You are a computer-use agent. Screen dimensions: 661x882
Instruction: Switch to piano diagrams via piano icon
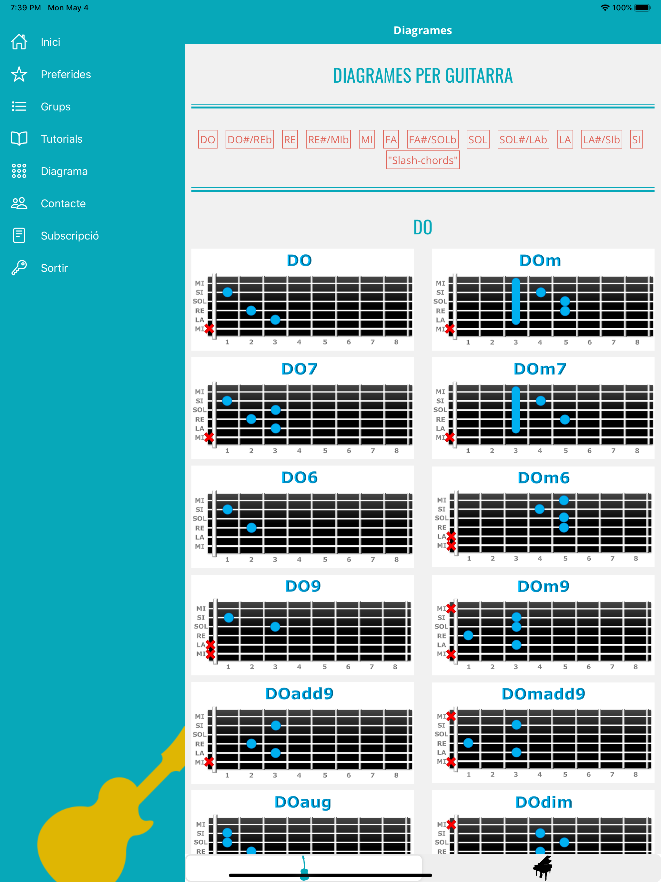542,868
